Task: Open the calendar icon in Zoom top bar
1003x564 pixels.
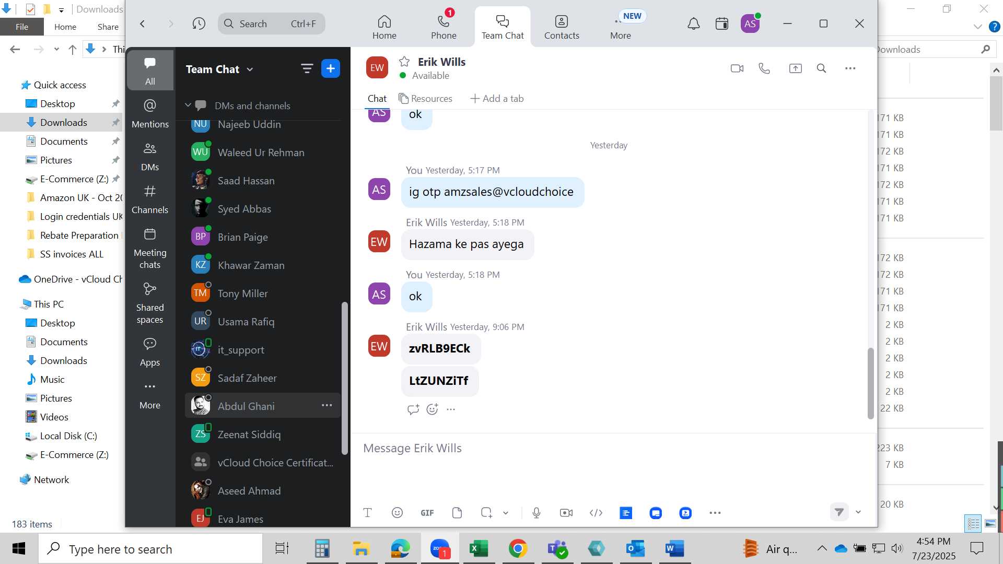Action: point(722,23)
